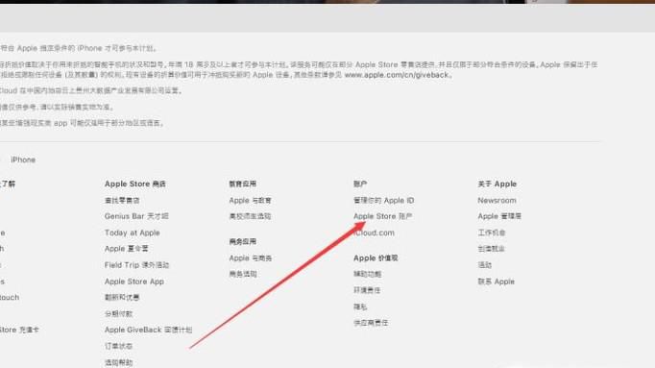Viewport: 655px width, 368px height.
Task: Click the 教育应用 column heading
Action: (x=242, y=184)
